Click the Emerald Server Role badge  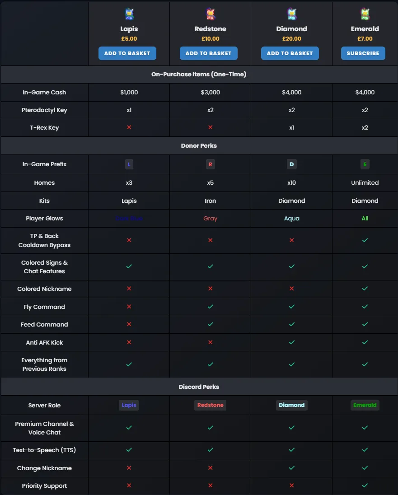[365, 405]
